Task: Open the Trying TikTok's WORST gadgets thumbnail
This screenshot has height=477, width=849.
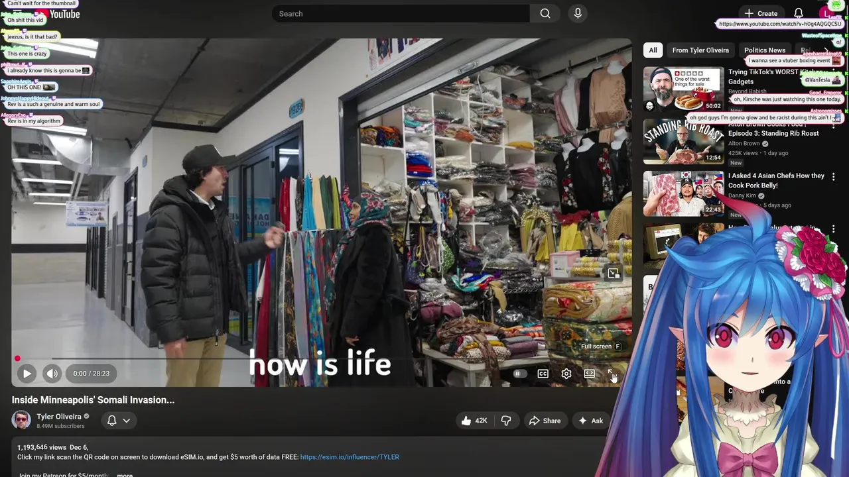Action: [x=683, y=89]
